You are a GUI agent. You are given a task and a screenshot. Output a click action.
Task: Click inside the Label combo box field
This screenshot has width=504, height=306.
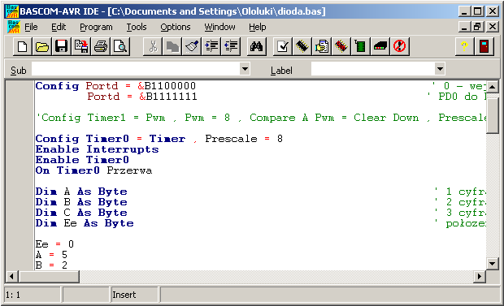point(373,69)
